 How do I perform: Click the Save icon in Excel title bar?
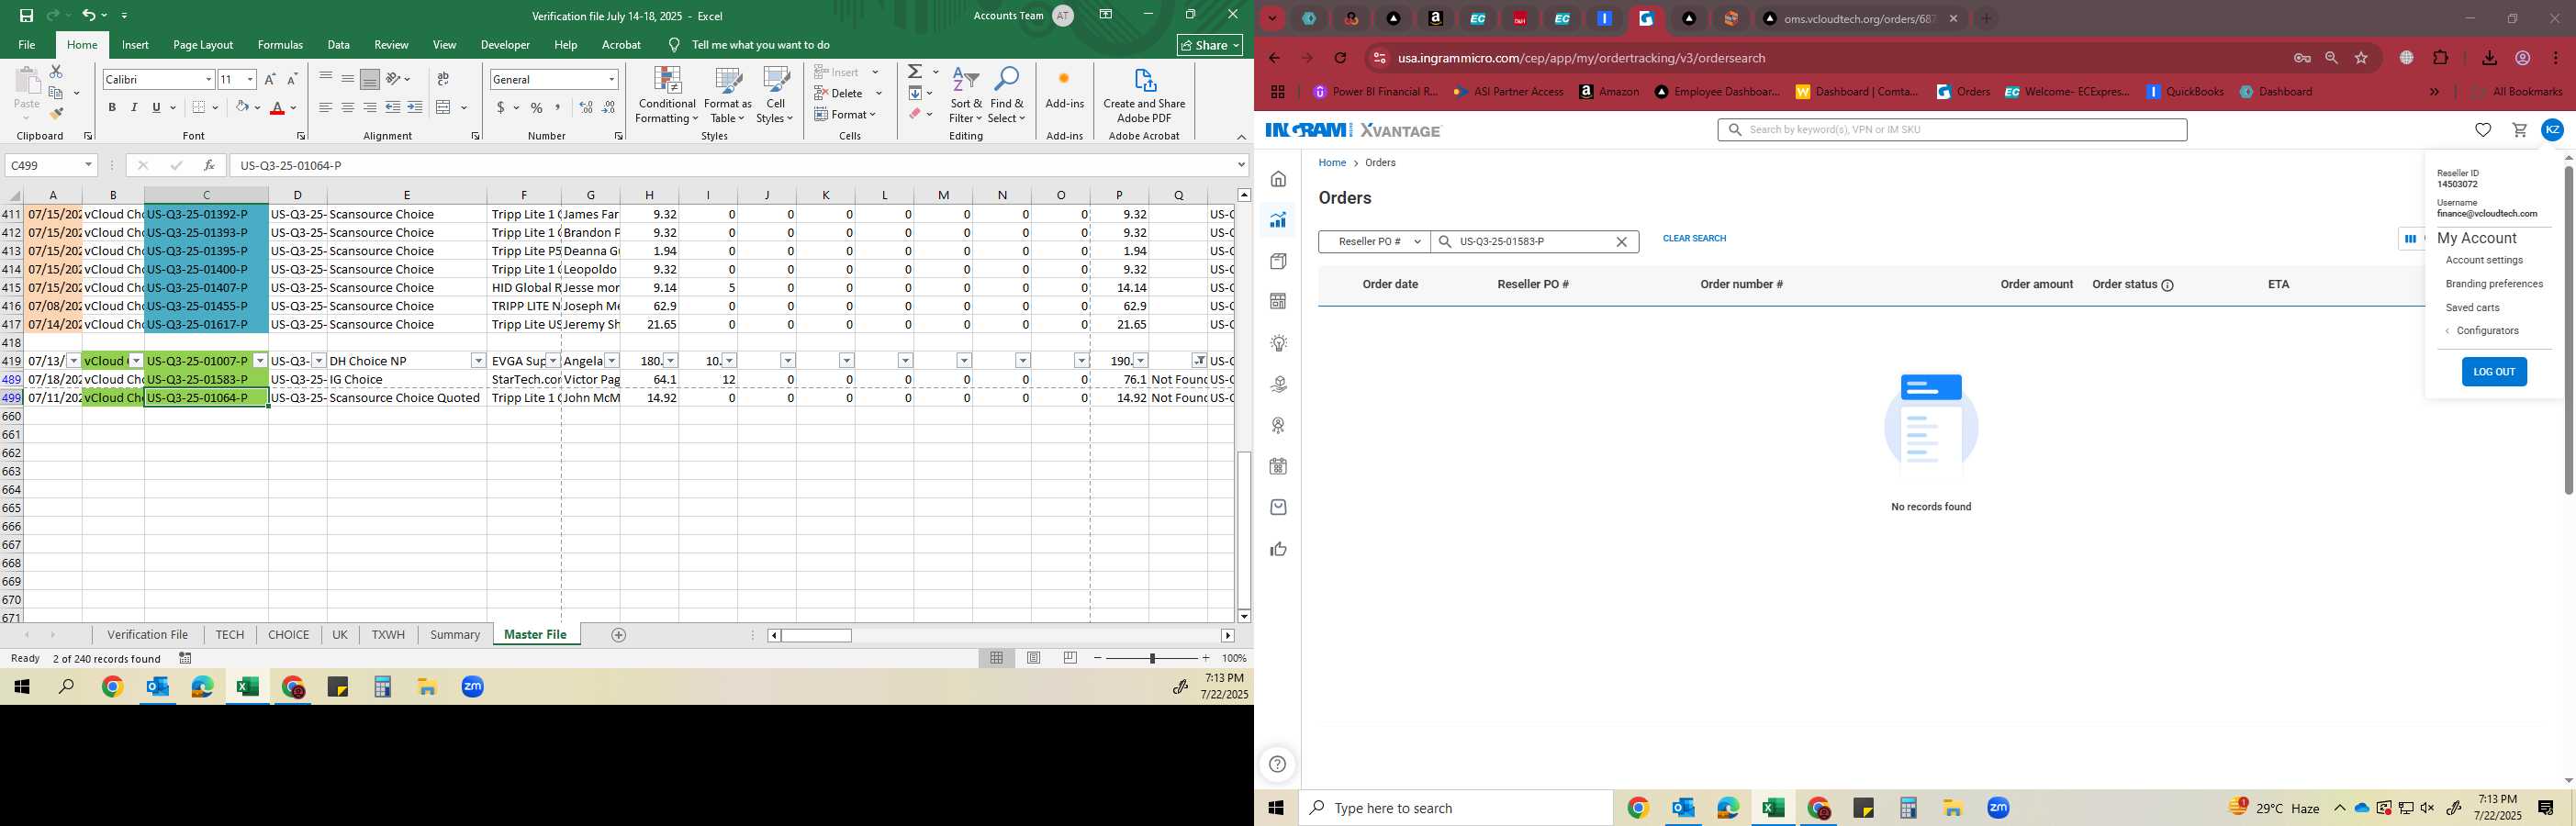click(x=26, y=15)
